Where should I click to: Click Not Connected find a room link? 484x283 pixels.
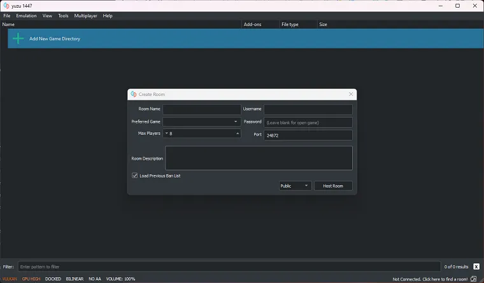[x=430, y=279]
